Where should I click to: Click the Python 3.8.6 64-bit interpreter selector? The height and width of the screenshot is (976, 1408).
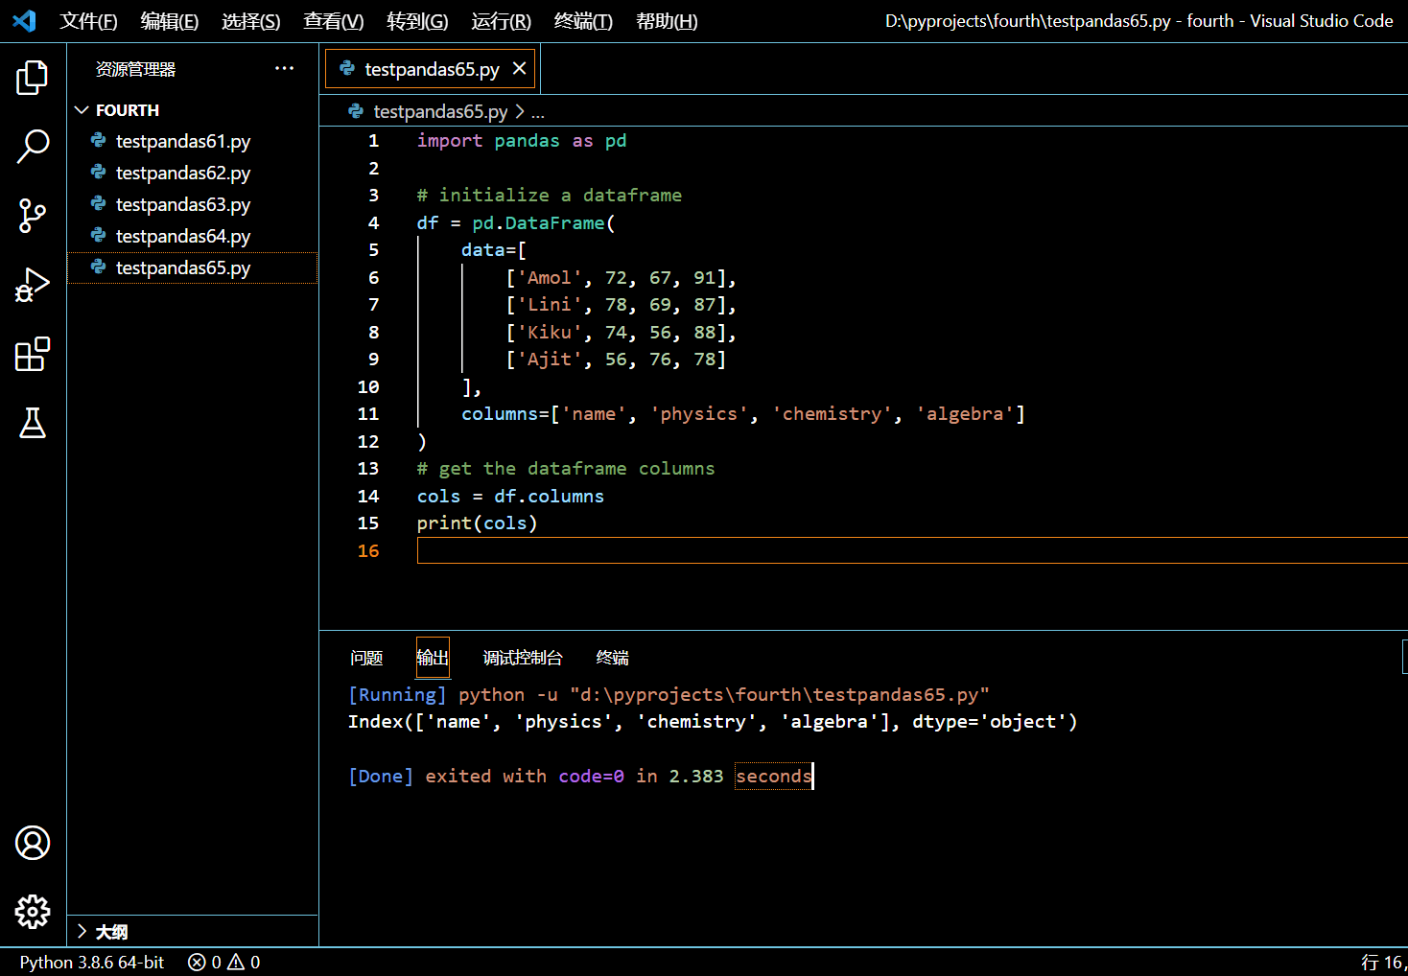point(92,962)
